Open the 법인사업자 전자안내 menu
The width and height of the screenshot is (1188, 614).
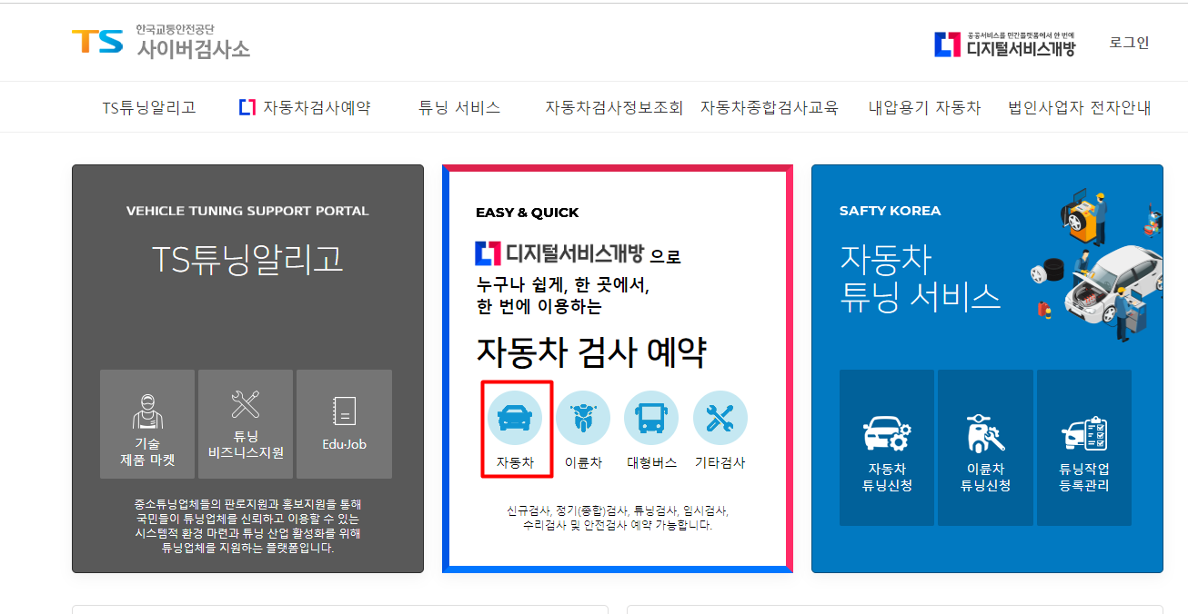click(x=1080, y=107)
